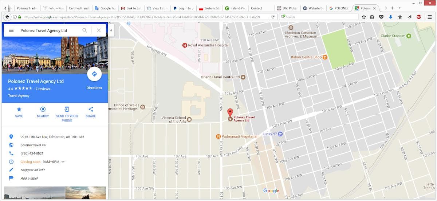Open the list all tabs dropdown
Image resolution: width=437 pixels, height=201 pixels.
399,8
